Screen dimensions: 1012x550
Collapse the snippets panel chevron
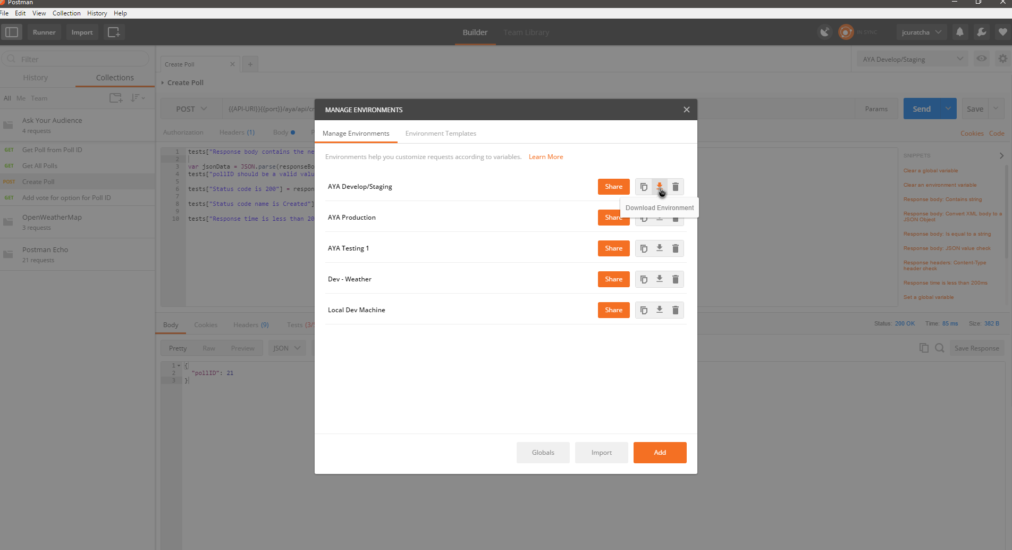click(1001, 156)
